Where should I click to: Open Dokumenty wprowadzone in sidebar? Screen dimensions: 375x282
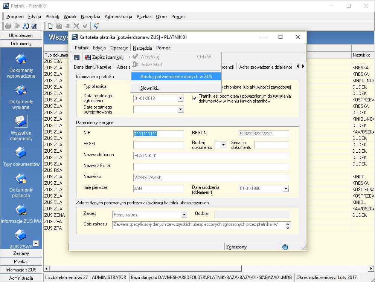pyautogui.click(x=21, y=66)
